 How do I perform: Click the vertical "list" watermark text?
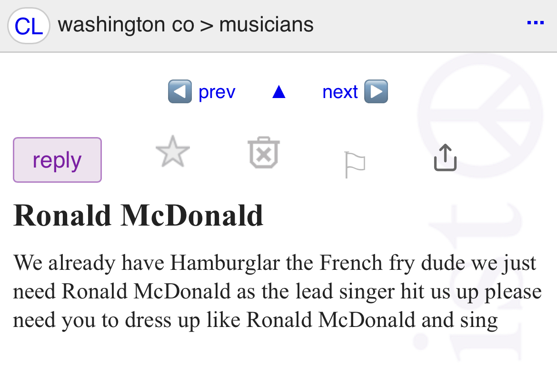(x=481, y=286)
